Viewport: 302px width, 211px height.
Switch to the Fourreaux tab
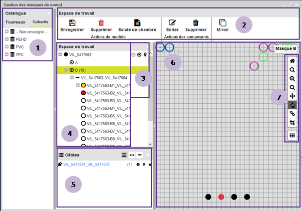tap(15, 22)
